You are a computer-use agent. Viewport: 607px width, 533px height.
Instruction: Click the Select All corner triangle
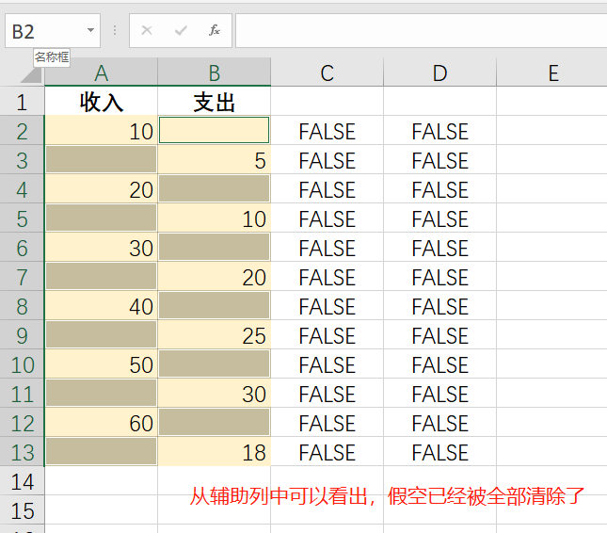click(31, 74)
